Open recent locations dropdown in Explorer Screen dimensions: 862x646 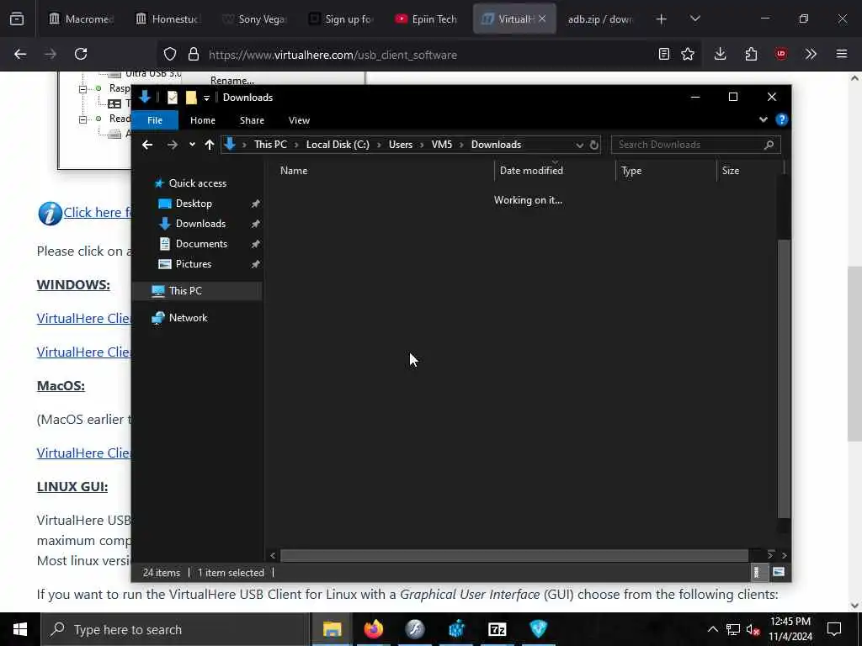192,145
